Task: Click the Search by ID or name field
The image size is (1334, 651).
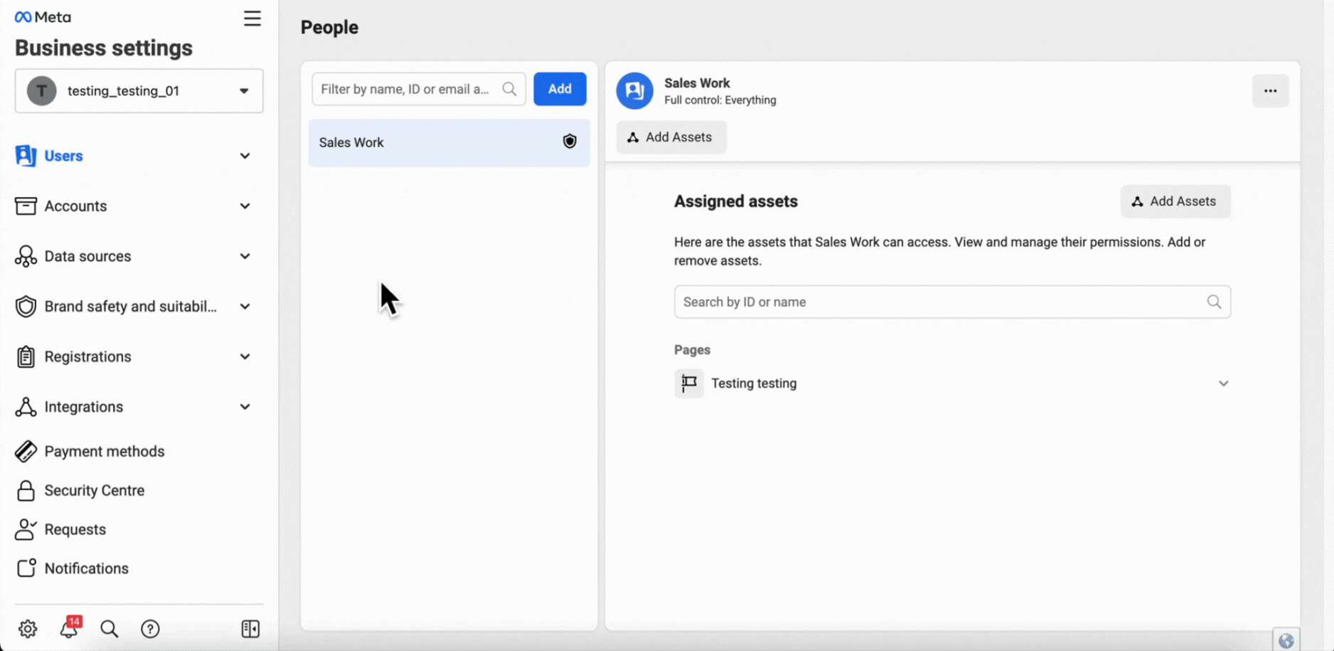Action: tap(952, 302)
